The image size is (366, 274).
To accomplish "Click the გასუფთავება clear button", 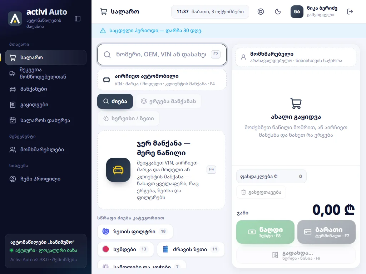I will [x=261, y=192].
